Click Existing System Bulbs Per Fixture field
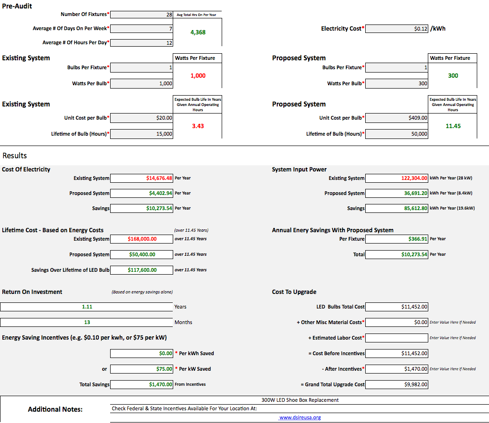Screen dimensions: 489x423 [x=142, y=68]
